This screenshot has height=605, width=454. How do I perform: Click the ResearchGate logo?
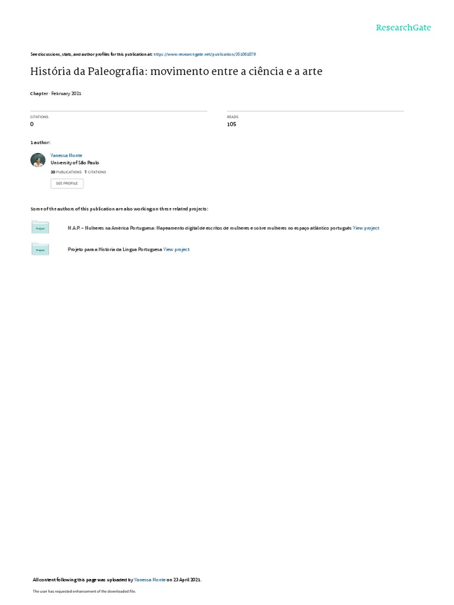click(x=403, y=27)
